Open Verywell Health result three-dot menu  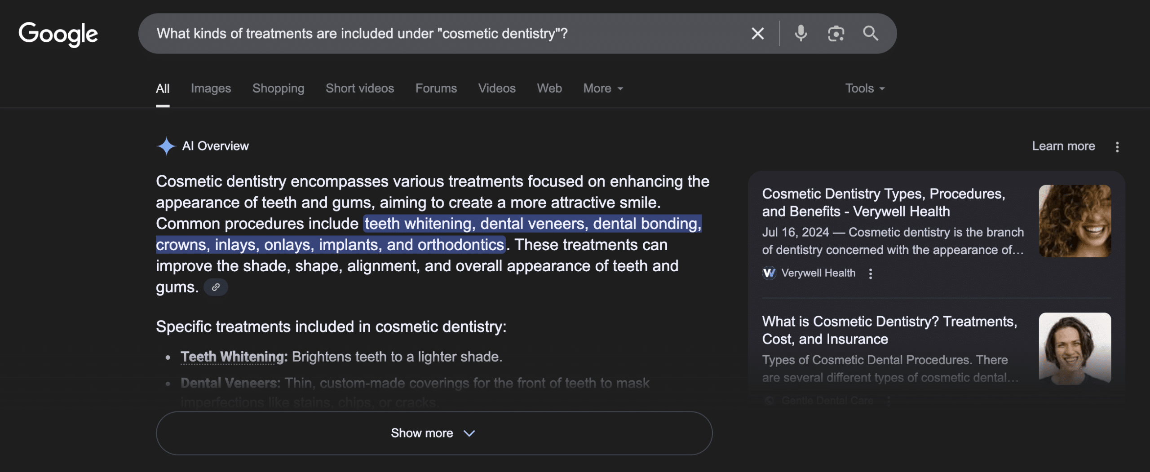click(870, 274)
